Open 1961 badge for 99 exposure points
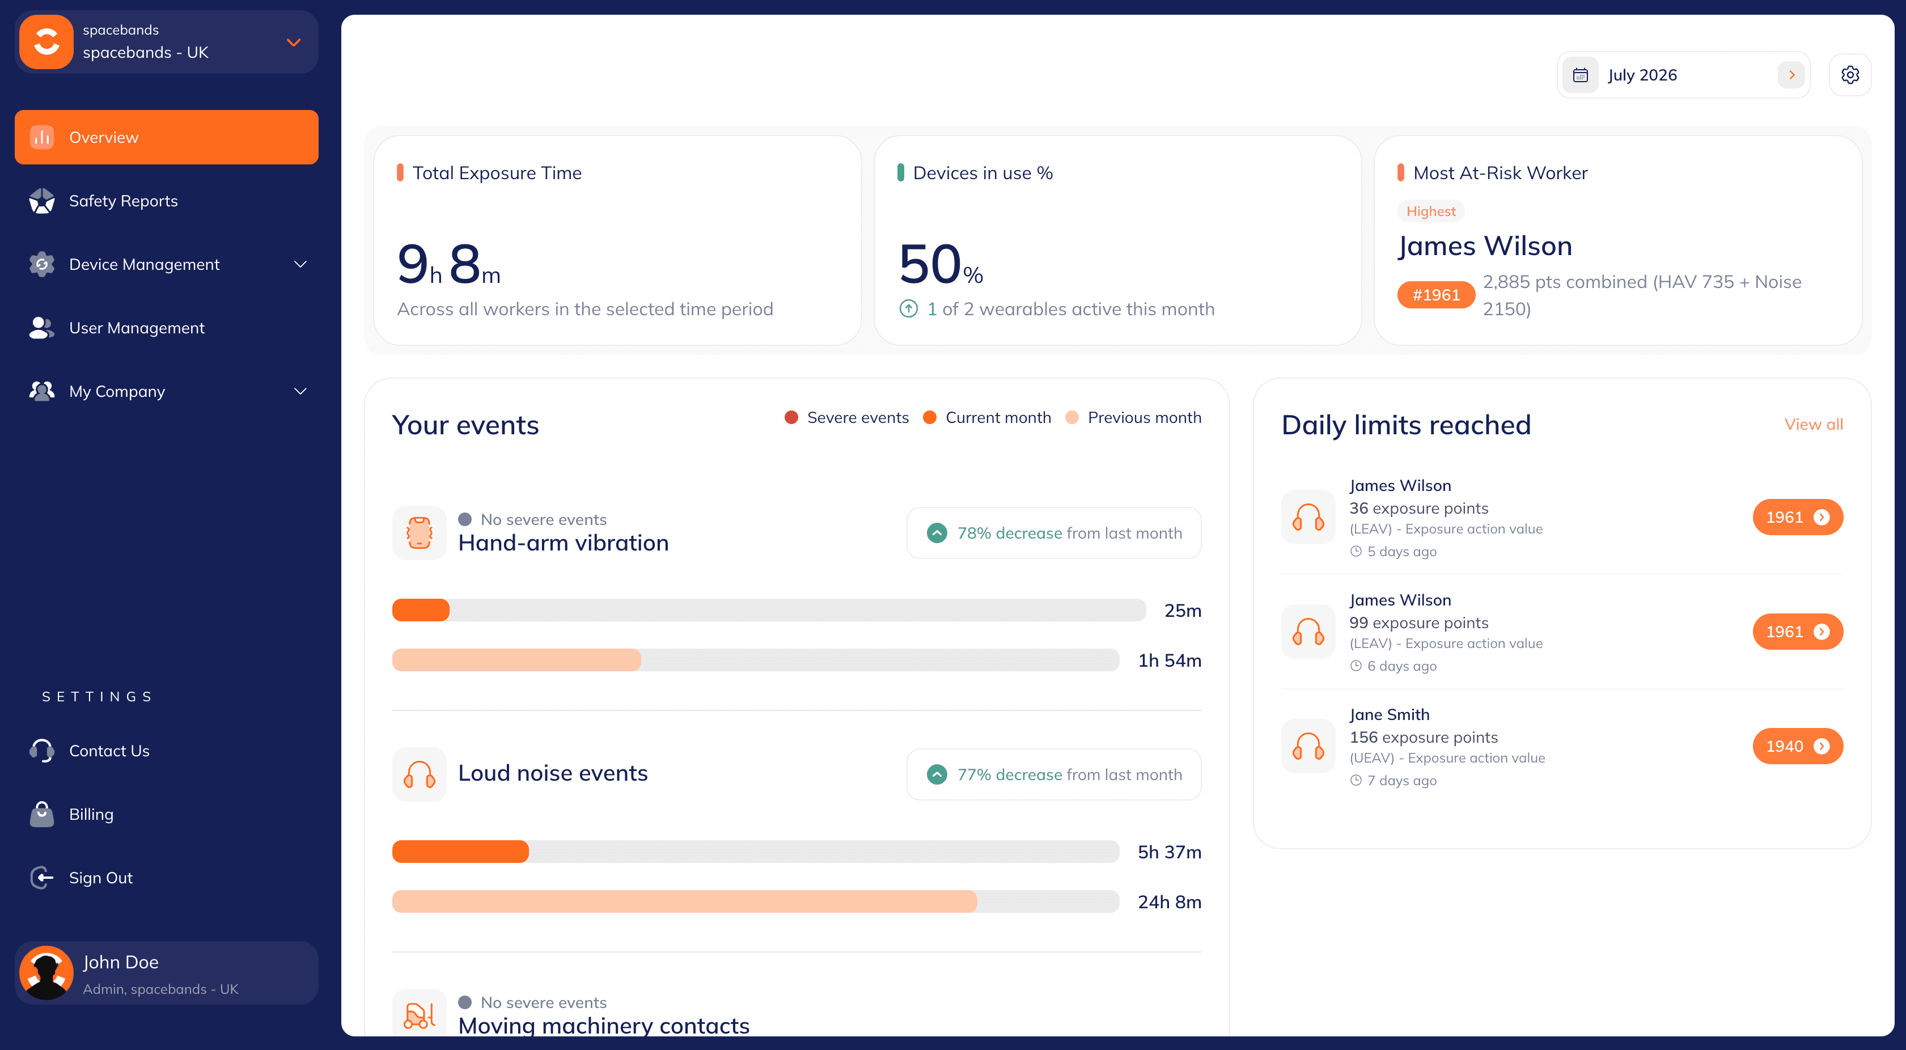 click(x=1798, y=632)
